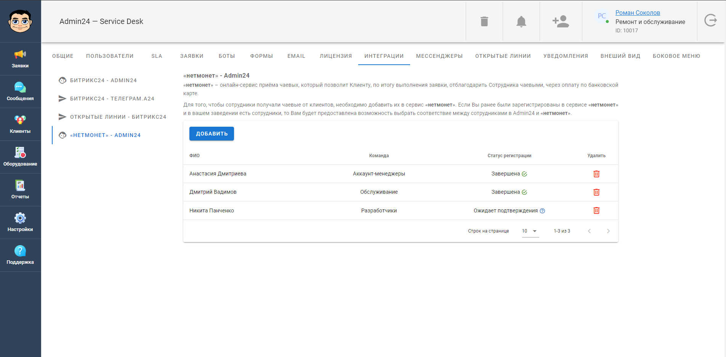Delete Дмитрий Вадимов row

[596, 192]
